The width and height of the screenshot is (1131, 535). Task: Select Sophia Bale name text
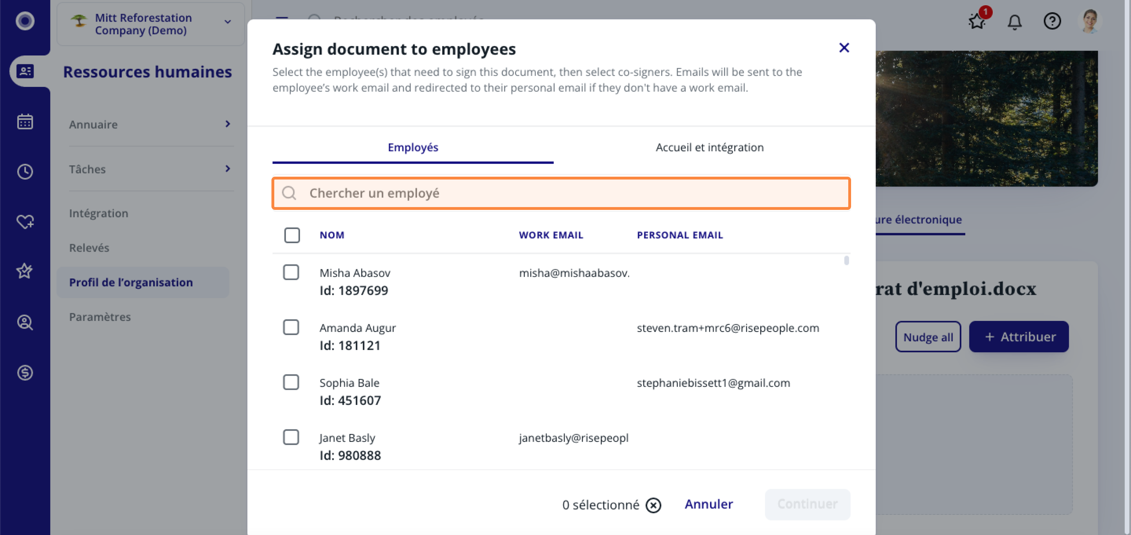pos(349,383)
